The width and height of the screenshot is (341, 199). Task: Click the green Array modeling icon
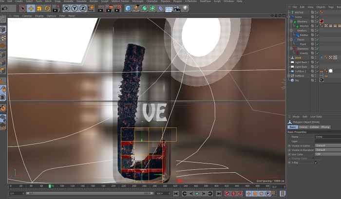152,8
